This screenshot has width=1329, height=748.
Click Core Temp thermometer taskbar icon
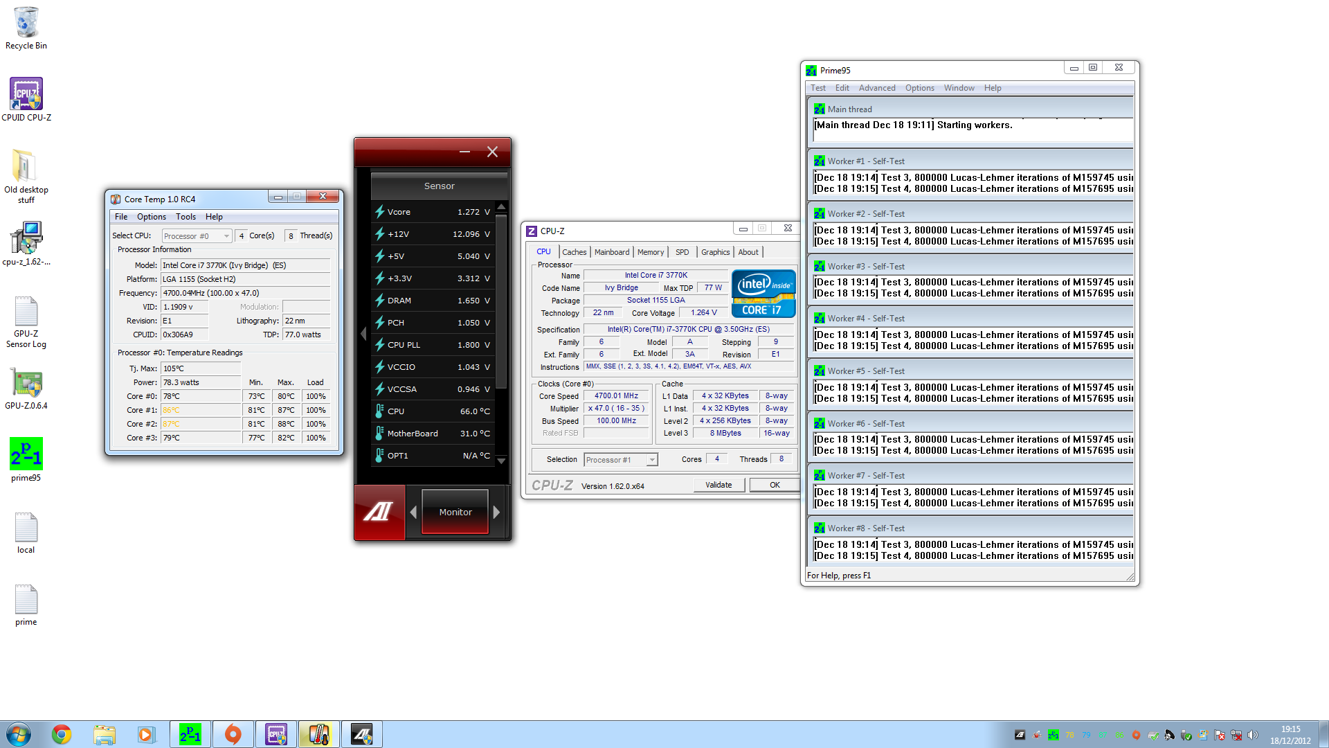tap(318, 734)
